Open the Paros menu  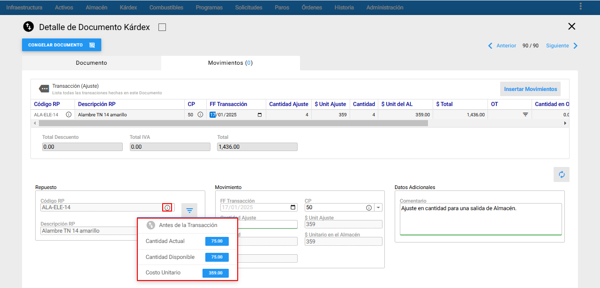coord(282,8)
